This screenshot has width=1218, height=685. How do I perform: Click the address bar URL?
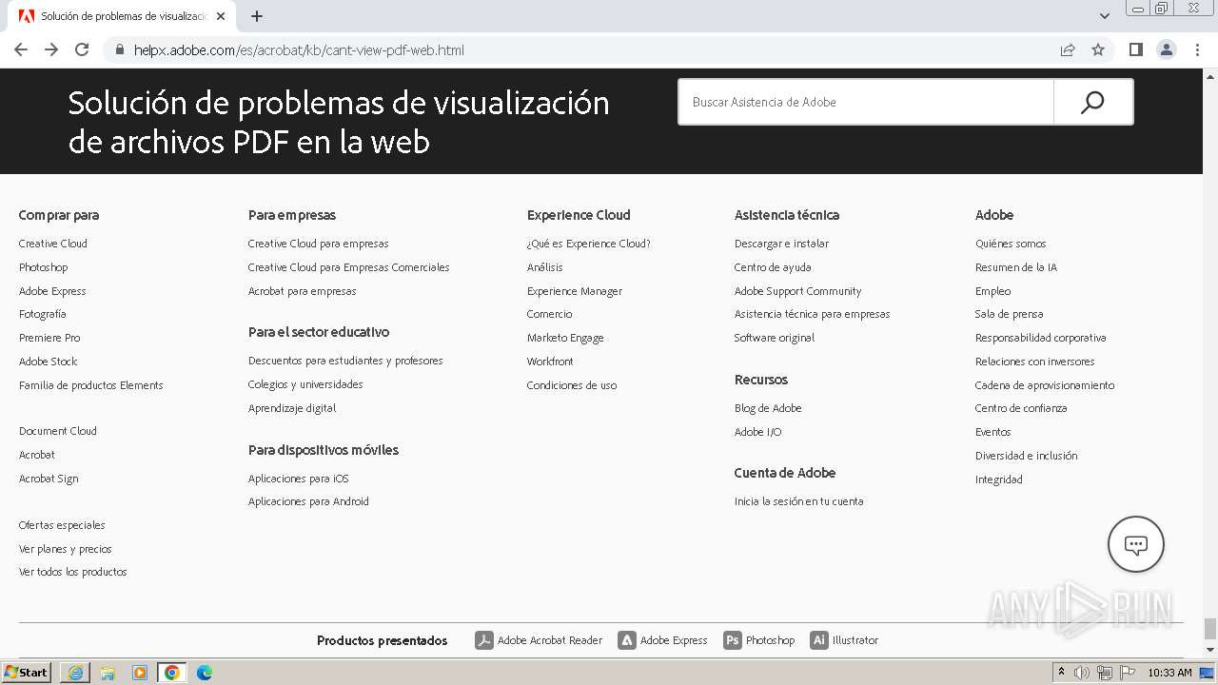(x=299, y=49)
